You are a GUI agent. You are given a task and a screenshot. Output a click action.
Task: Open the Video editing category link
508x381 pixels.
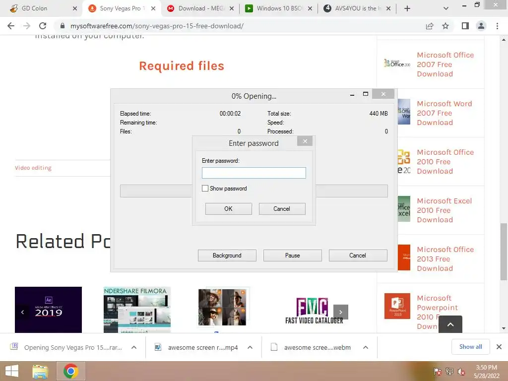pyautogui.click(x=33, y=168)
